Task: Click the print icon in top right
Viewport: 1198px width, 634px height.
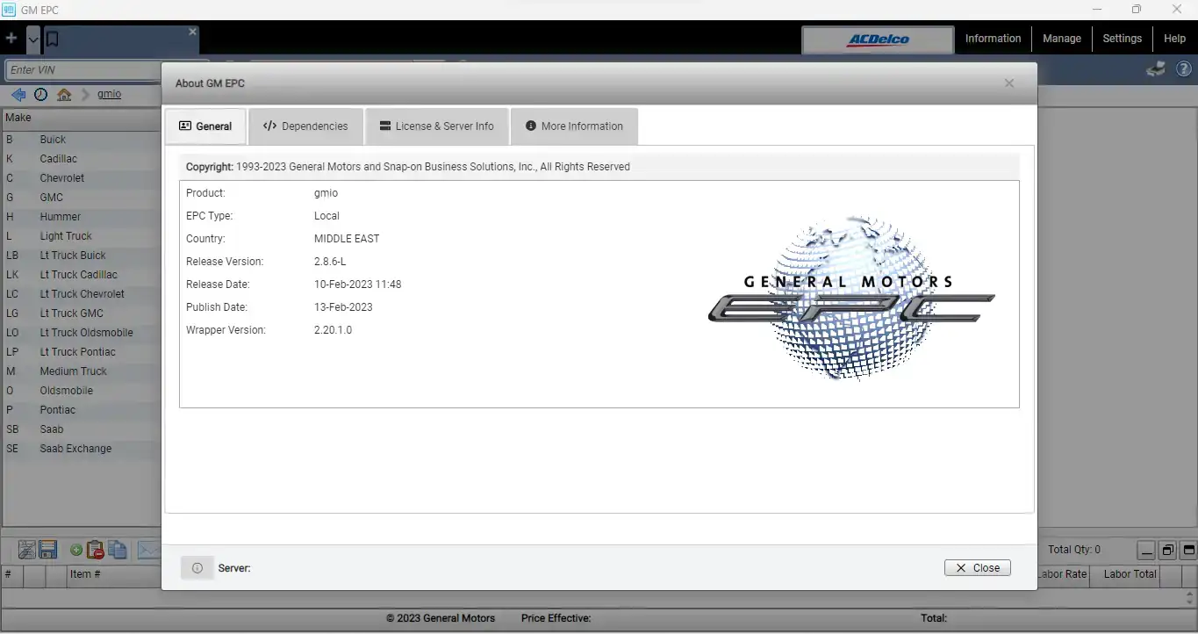Action: (x=1156, y=68)
